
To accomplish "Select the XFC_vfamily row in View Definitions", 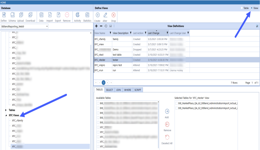I will [x=177, y=39].
